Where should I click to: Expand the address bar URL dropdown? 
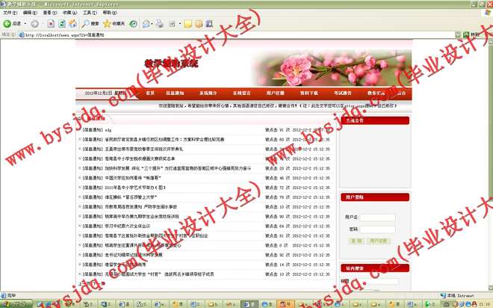457,34
